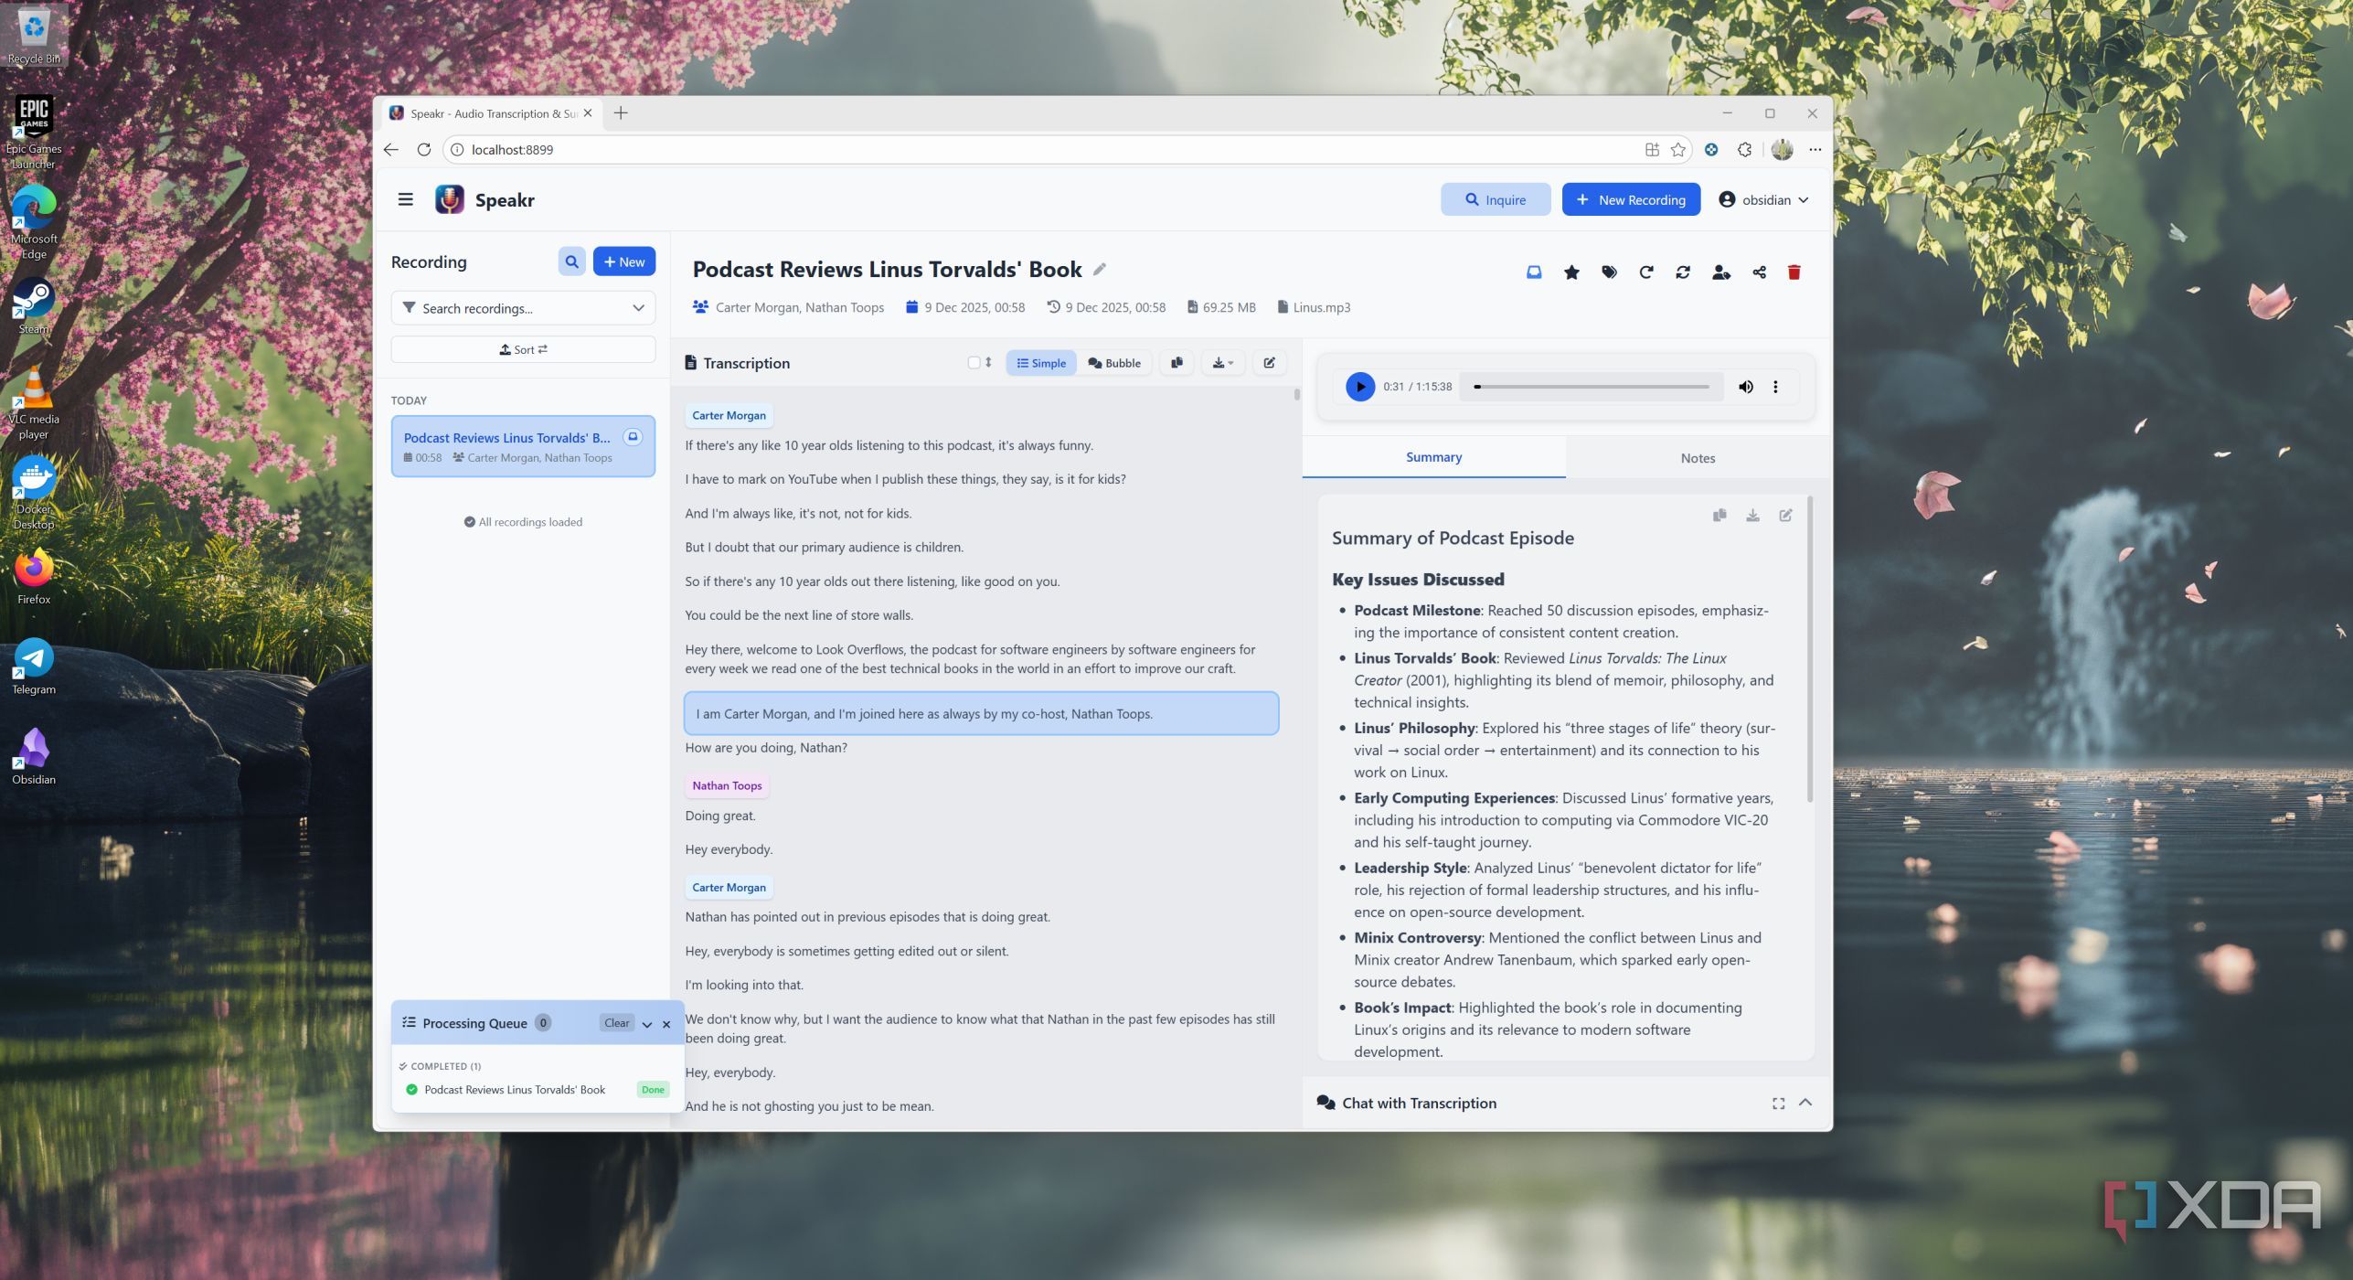Open Docker Desktop shortcut
This screenshot has height=1280, width=2353.
[x=34, y=494]
